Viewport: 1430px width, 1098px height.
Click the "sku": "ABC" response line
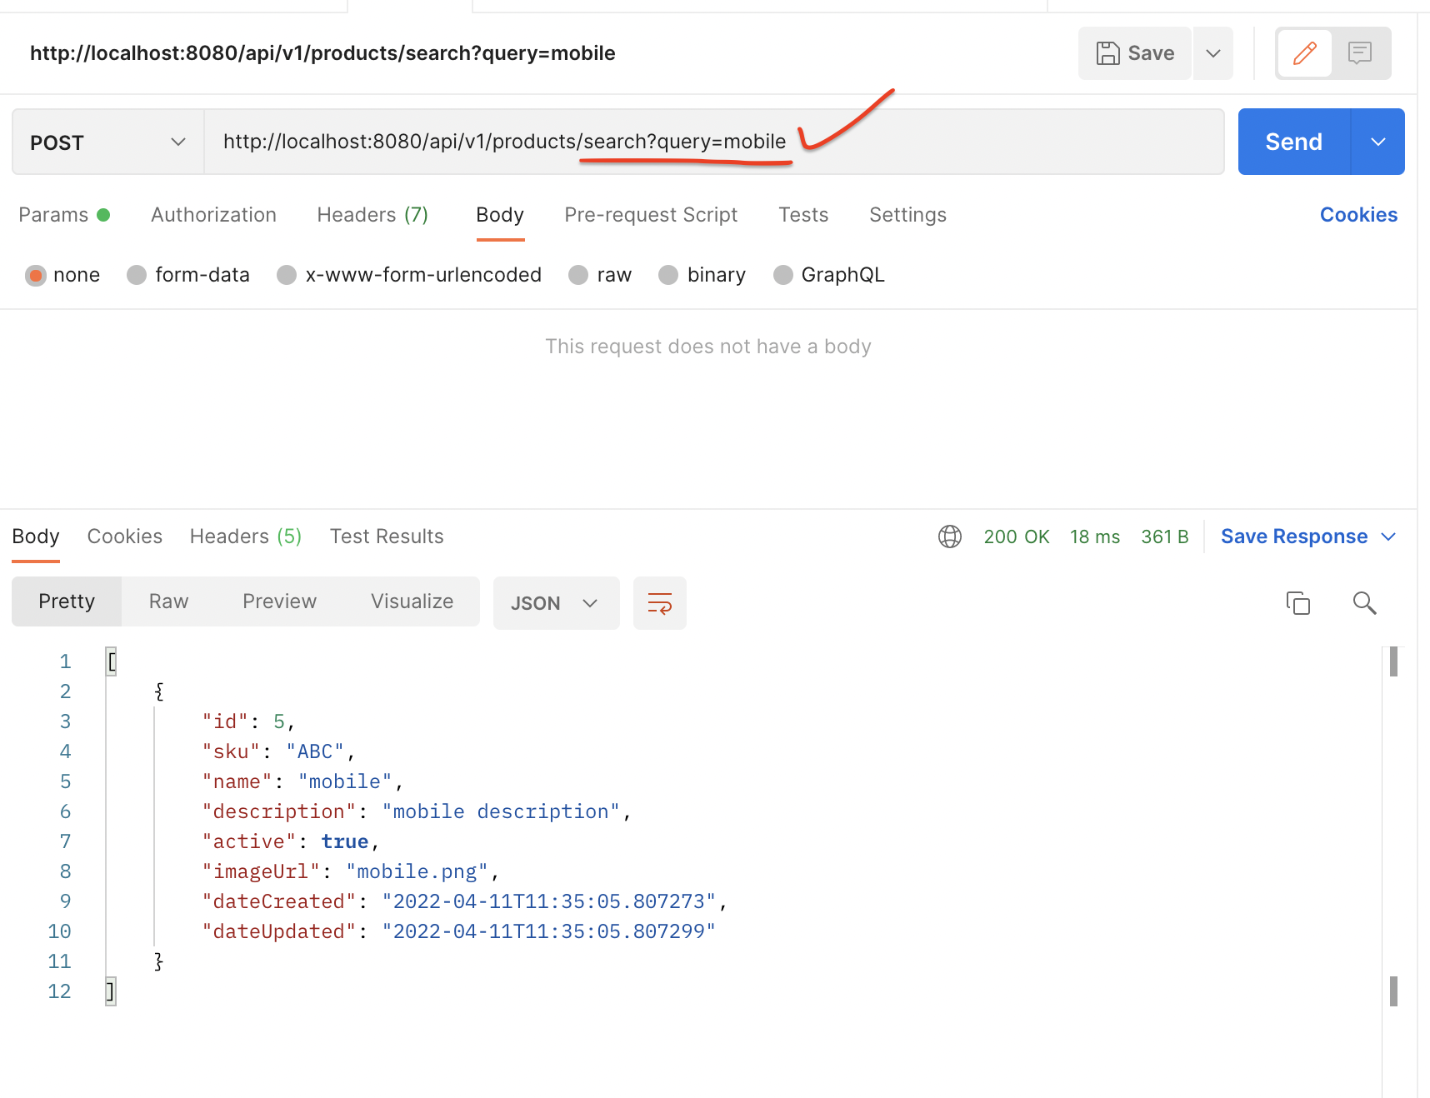(x=279, y=751)
